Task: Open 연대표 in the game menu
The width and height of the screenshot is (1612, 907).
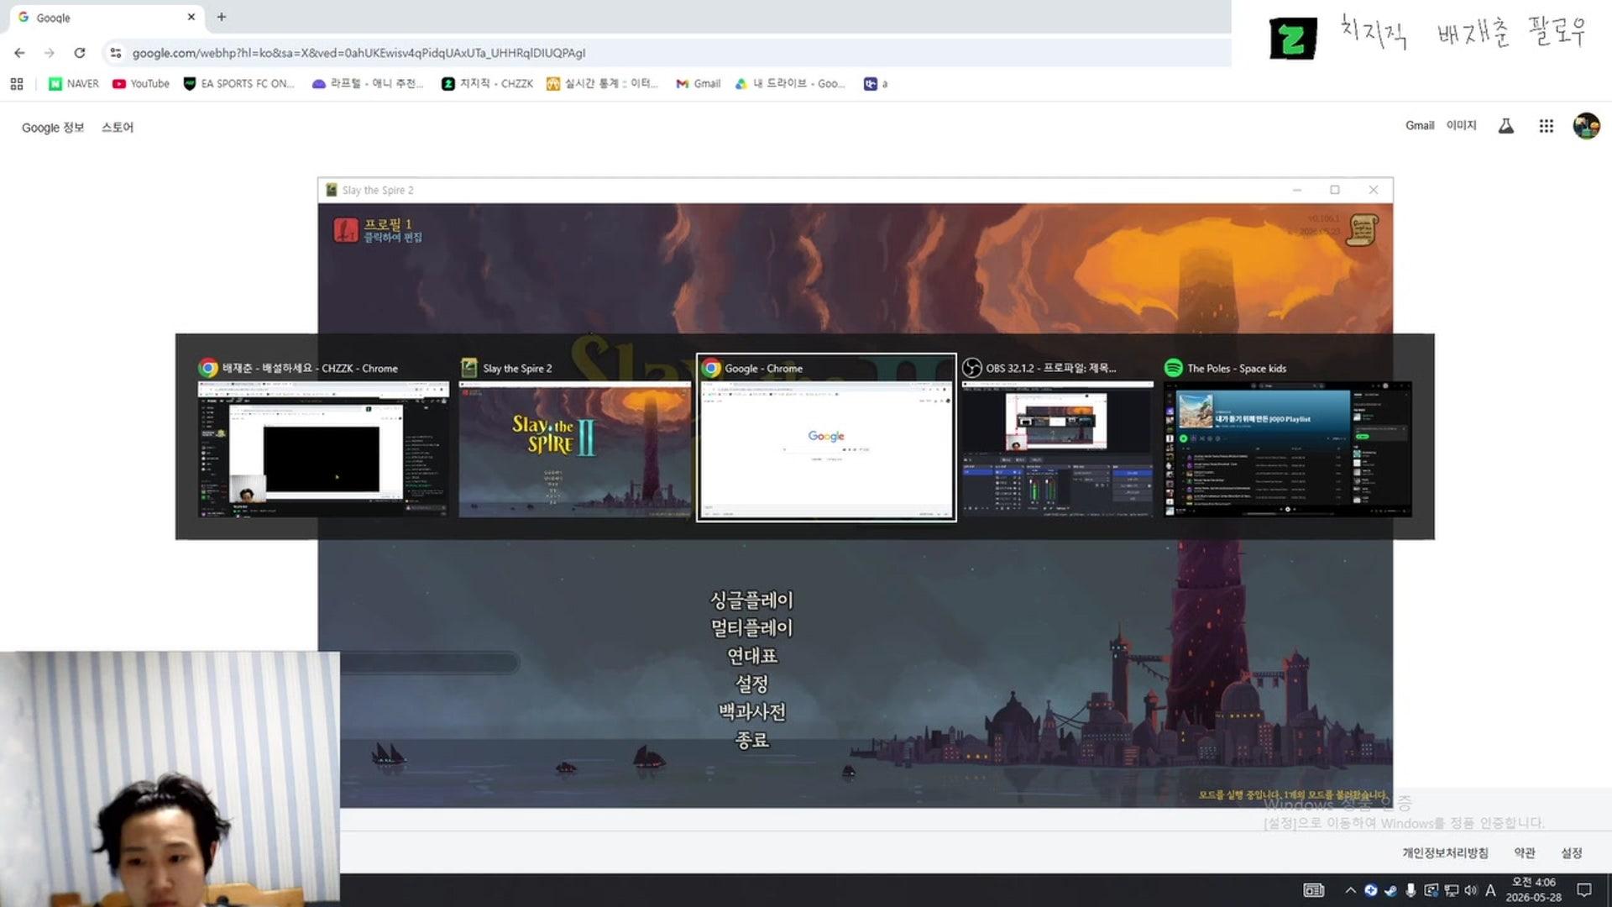Action: [752, 656]
